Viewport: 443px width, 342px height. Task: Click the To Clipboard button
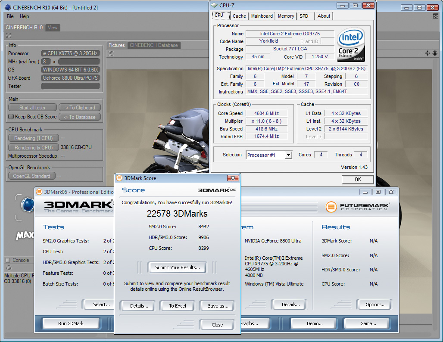[x=80, y=108]
